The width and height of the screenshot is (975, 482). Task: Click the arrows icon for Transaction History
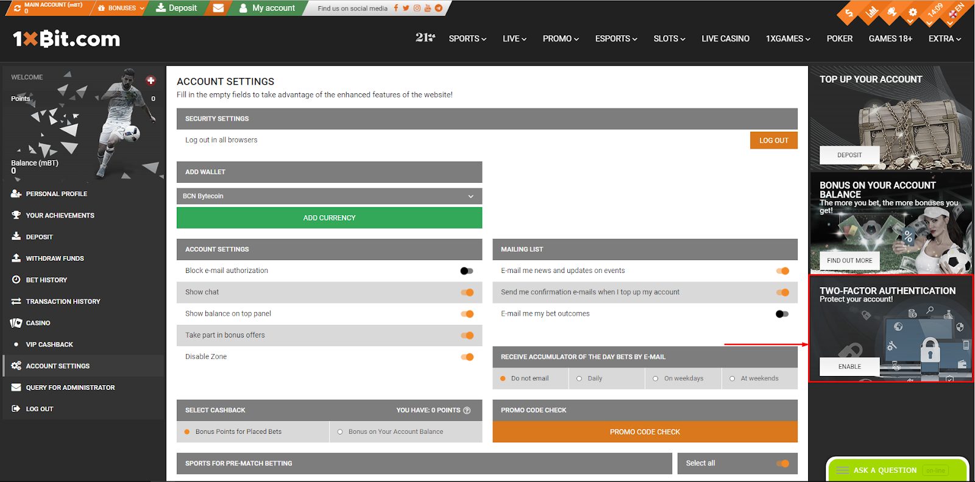click(x=16, y=301)
